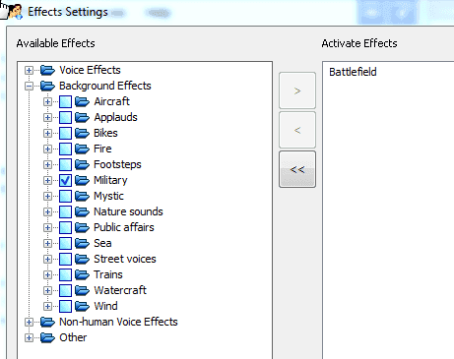Select the Bikes tree label
Viewport: 454px width, 359px height.
coord(105,133)
